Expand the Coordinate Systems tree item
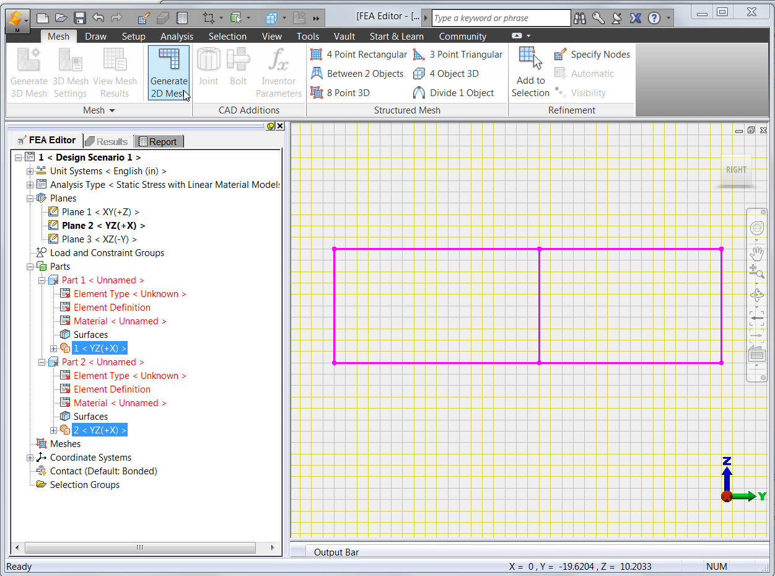Image resolution: width=775 pixels, height=576 pixels. click(30, 457)
